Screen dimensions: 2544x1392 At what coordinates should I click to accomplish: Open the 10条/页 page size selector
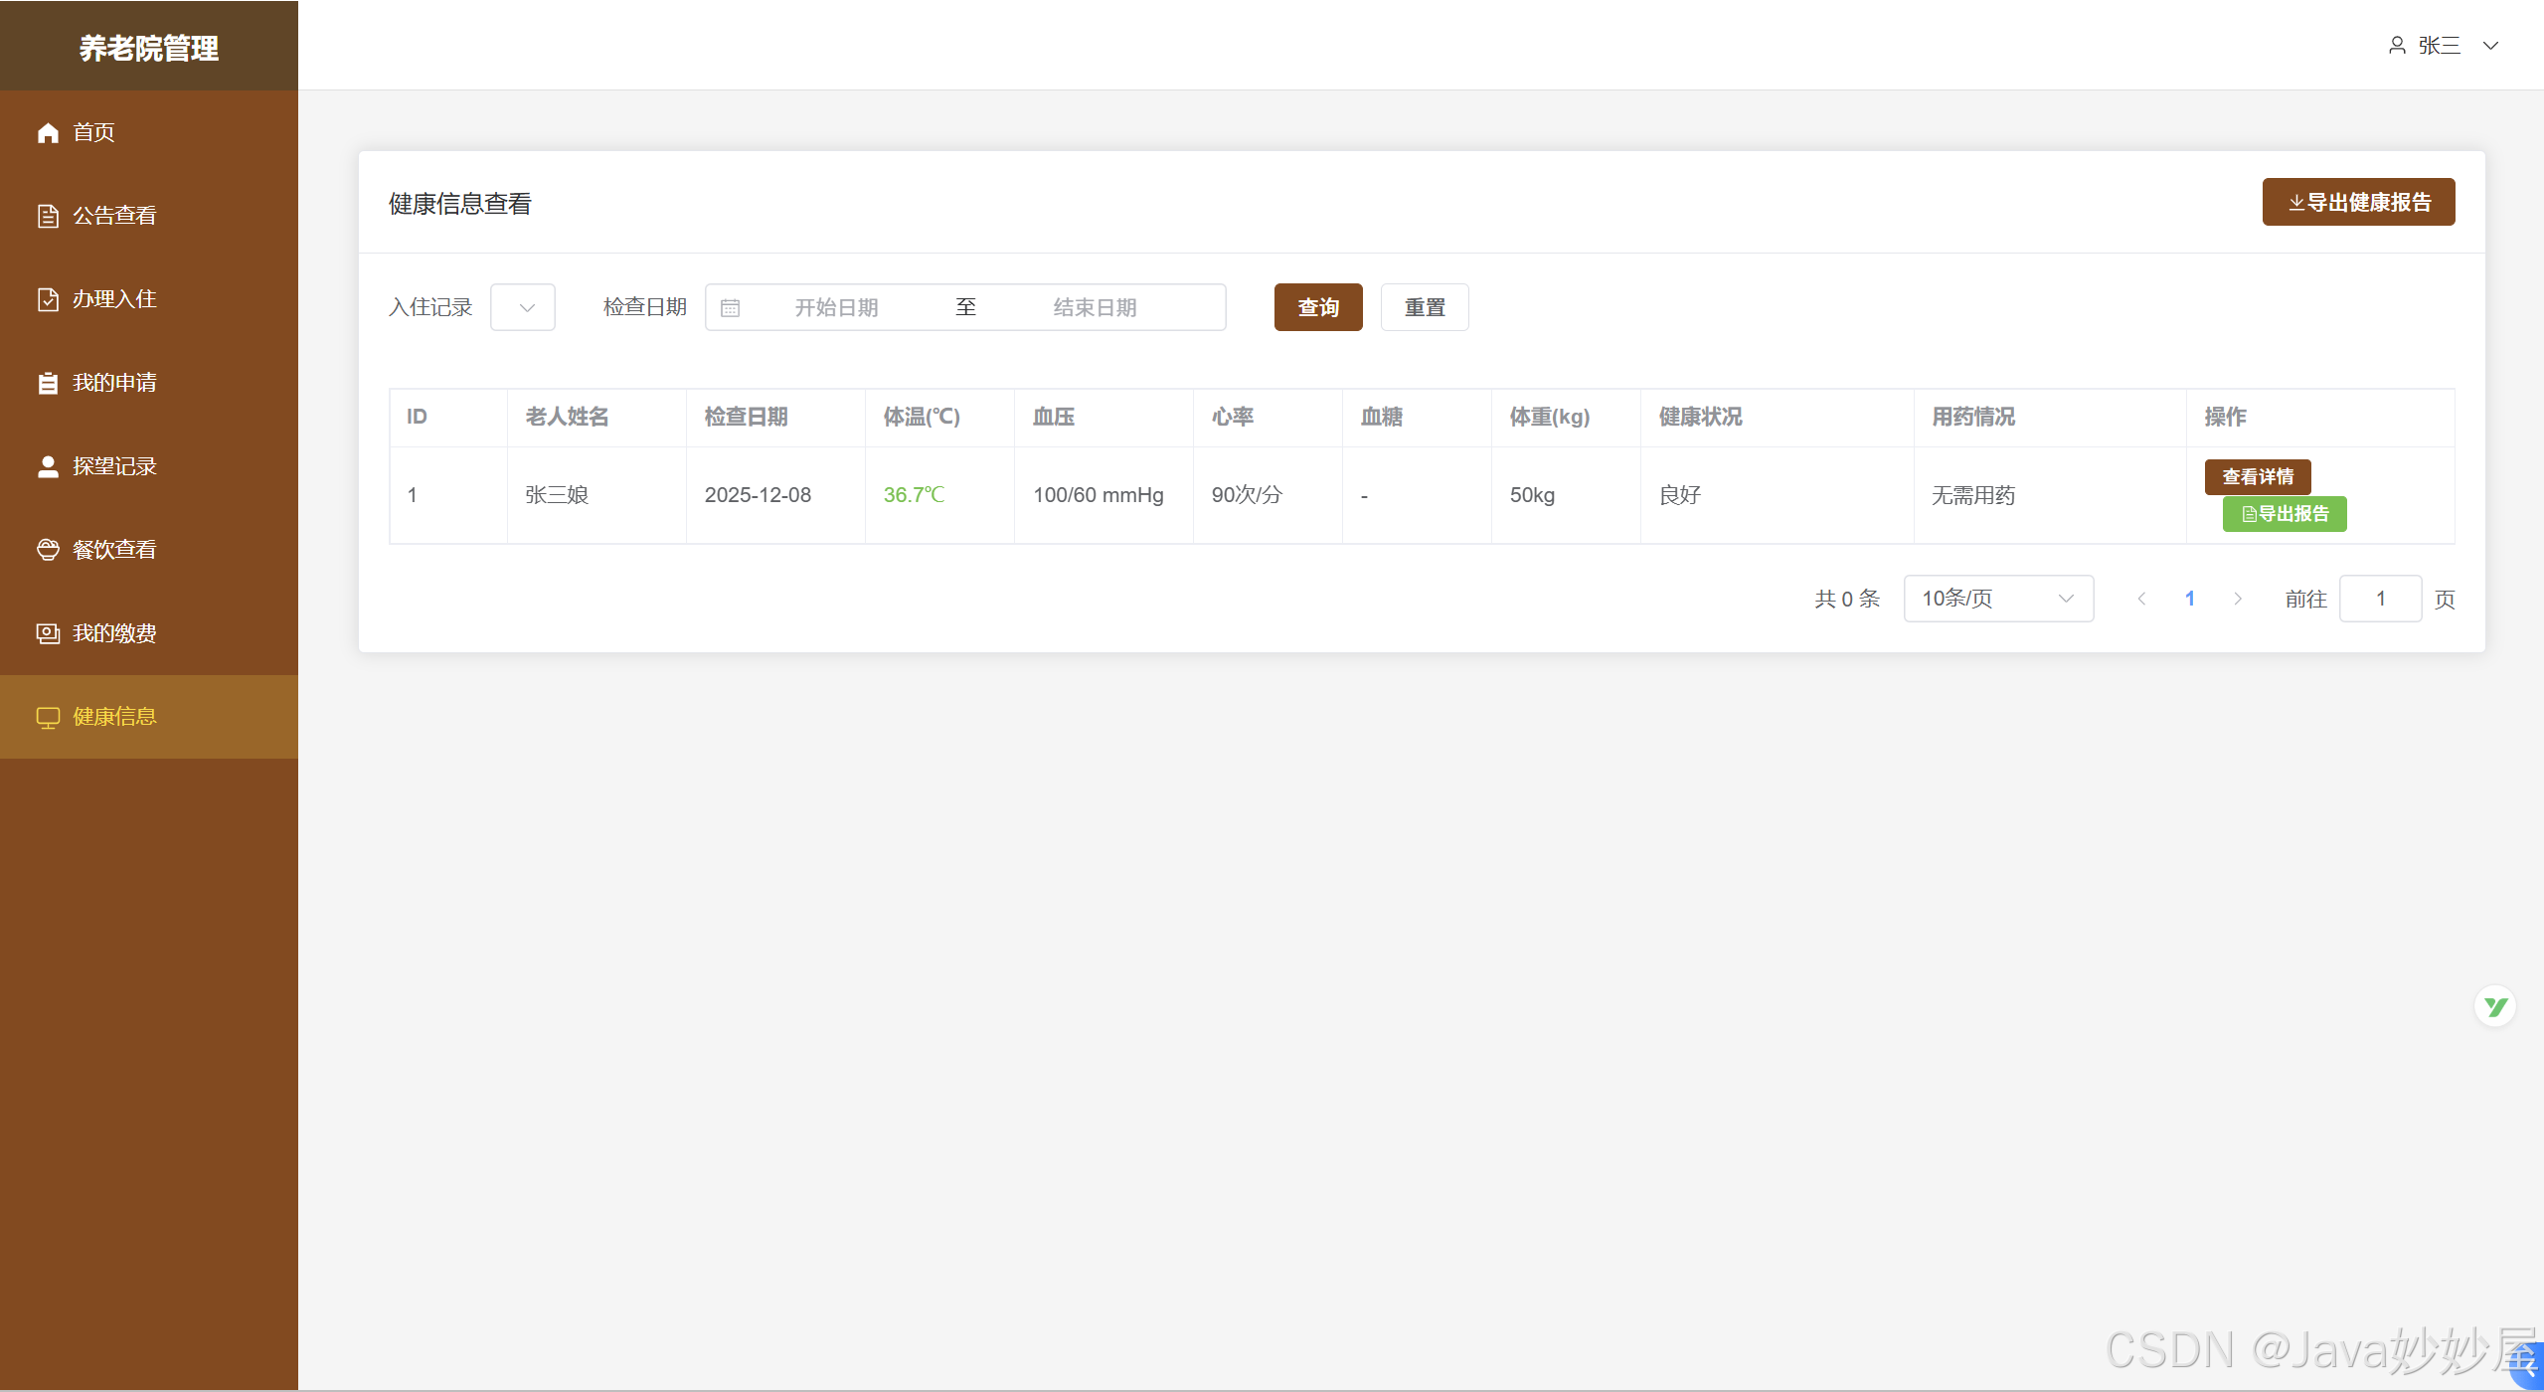[x=1997, y=599]
